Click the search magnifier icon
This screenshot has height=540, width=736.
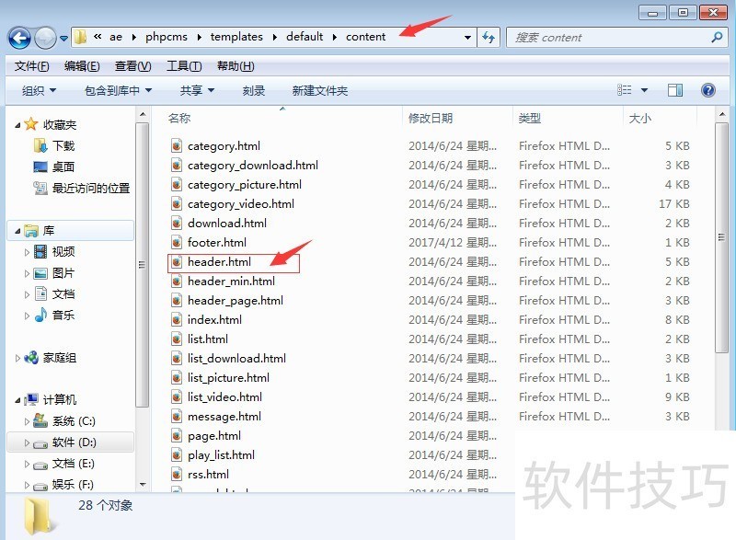pos(717,38)
